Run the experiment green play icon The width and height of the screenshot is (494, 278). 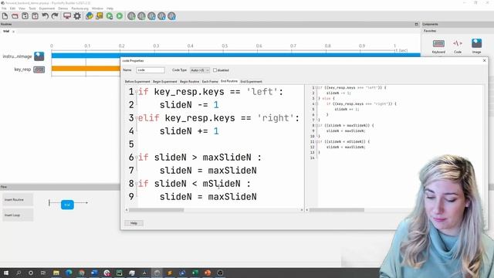coord(120,16)
